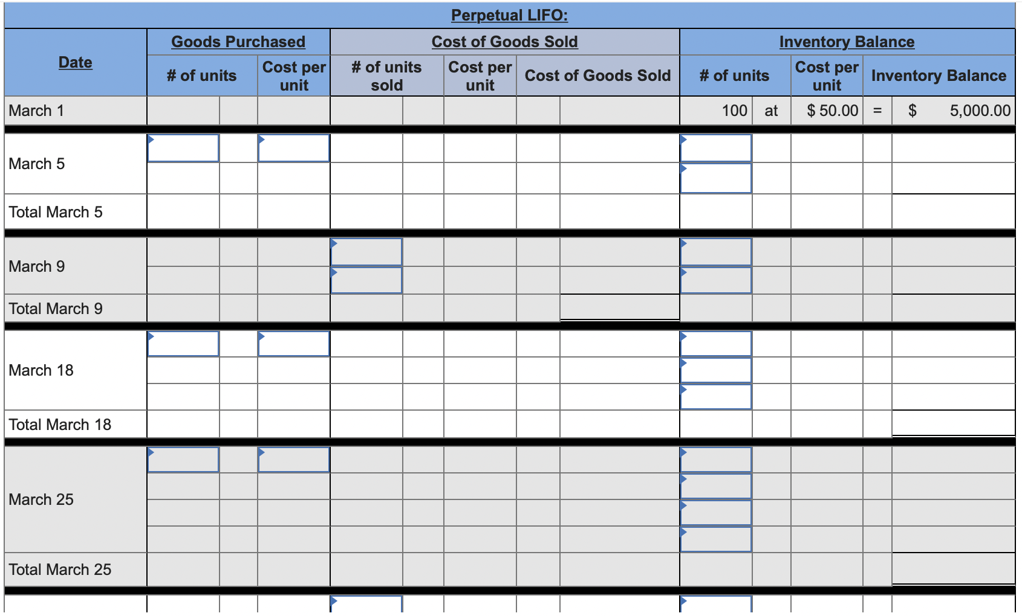Click the March 9 inventory balance units cell

coord(717,251)
